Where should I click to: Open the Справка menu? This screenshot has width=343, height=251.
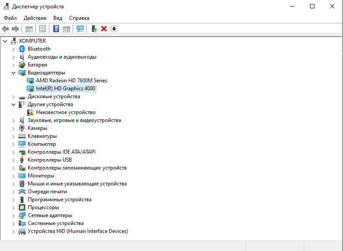coord(79,18)
